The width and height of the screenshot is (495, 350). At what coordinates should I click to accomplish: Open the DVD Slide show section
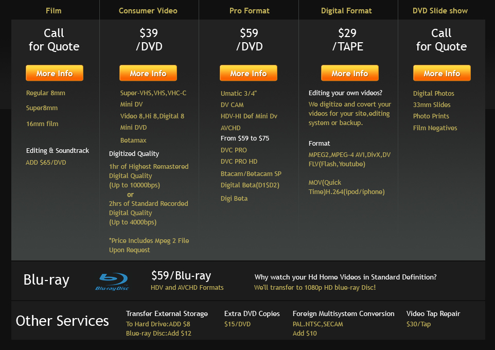440,10
